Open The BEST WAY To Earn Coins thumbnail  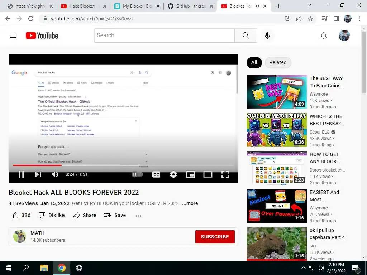click(276, 92)
